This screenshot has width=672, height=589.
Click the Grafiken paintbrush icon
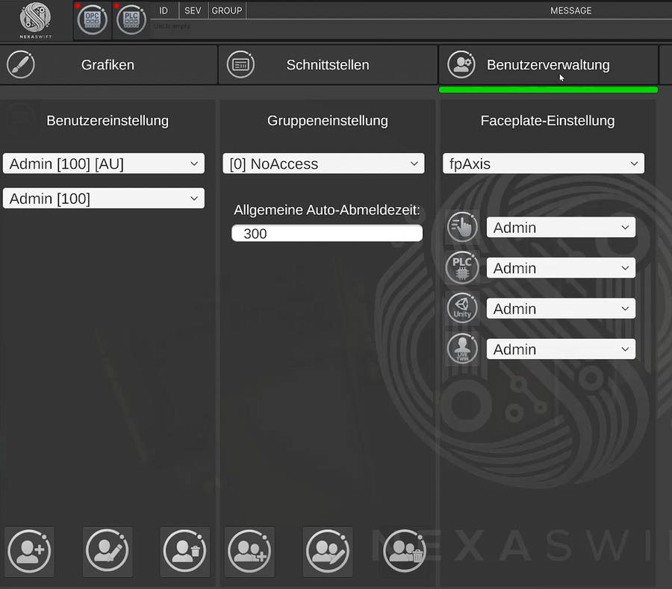coord(21,65)
